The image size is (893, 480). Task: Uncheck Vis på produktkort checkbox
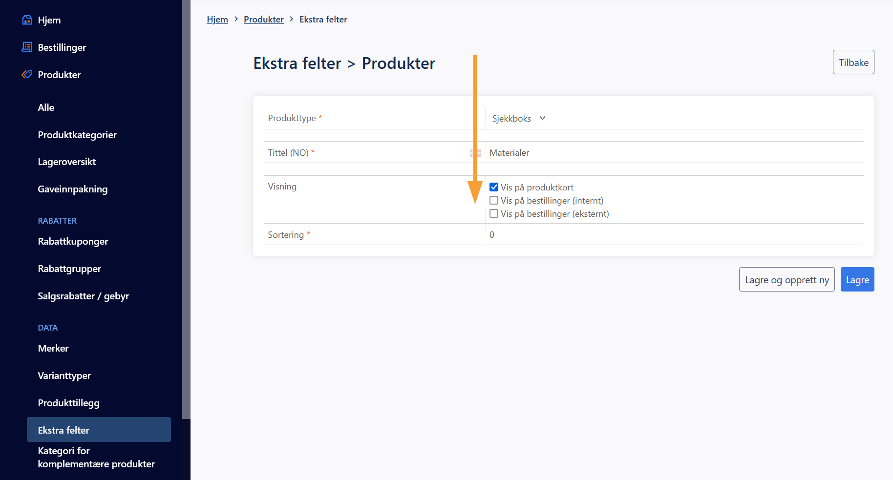(x=494, y=187)
